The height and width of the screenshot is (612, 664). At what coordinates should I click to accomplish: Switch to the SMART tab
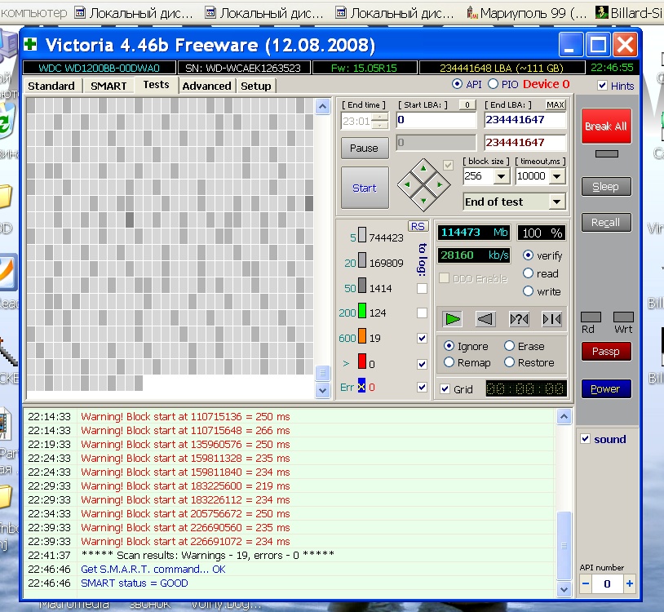(108, 86)
